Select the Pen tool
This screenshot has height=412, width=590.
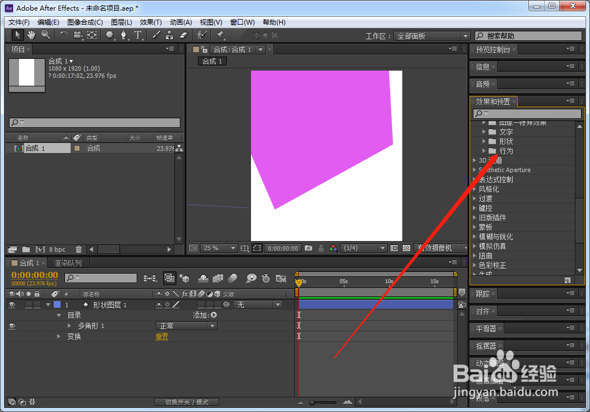pyautogui.click(x=124, y=35)
